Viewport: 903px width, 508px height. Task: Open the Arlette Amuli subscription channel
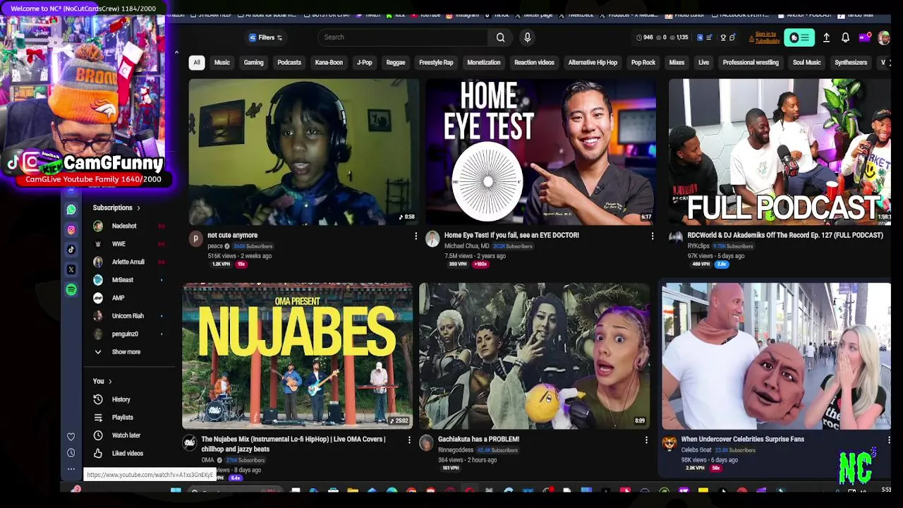(x=128, y=262)
